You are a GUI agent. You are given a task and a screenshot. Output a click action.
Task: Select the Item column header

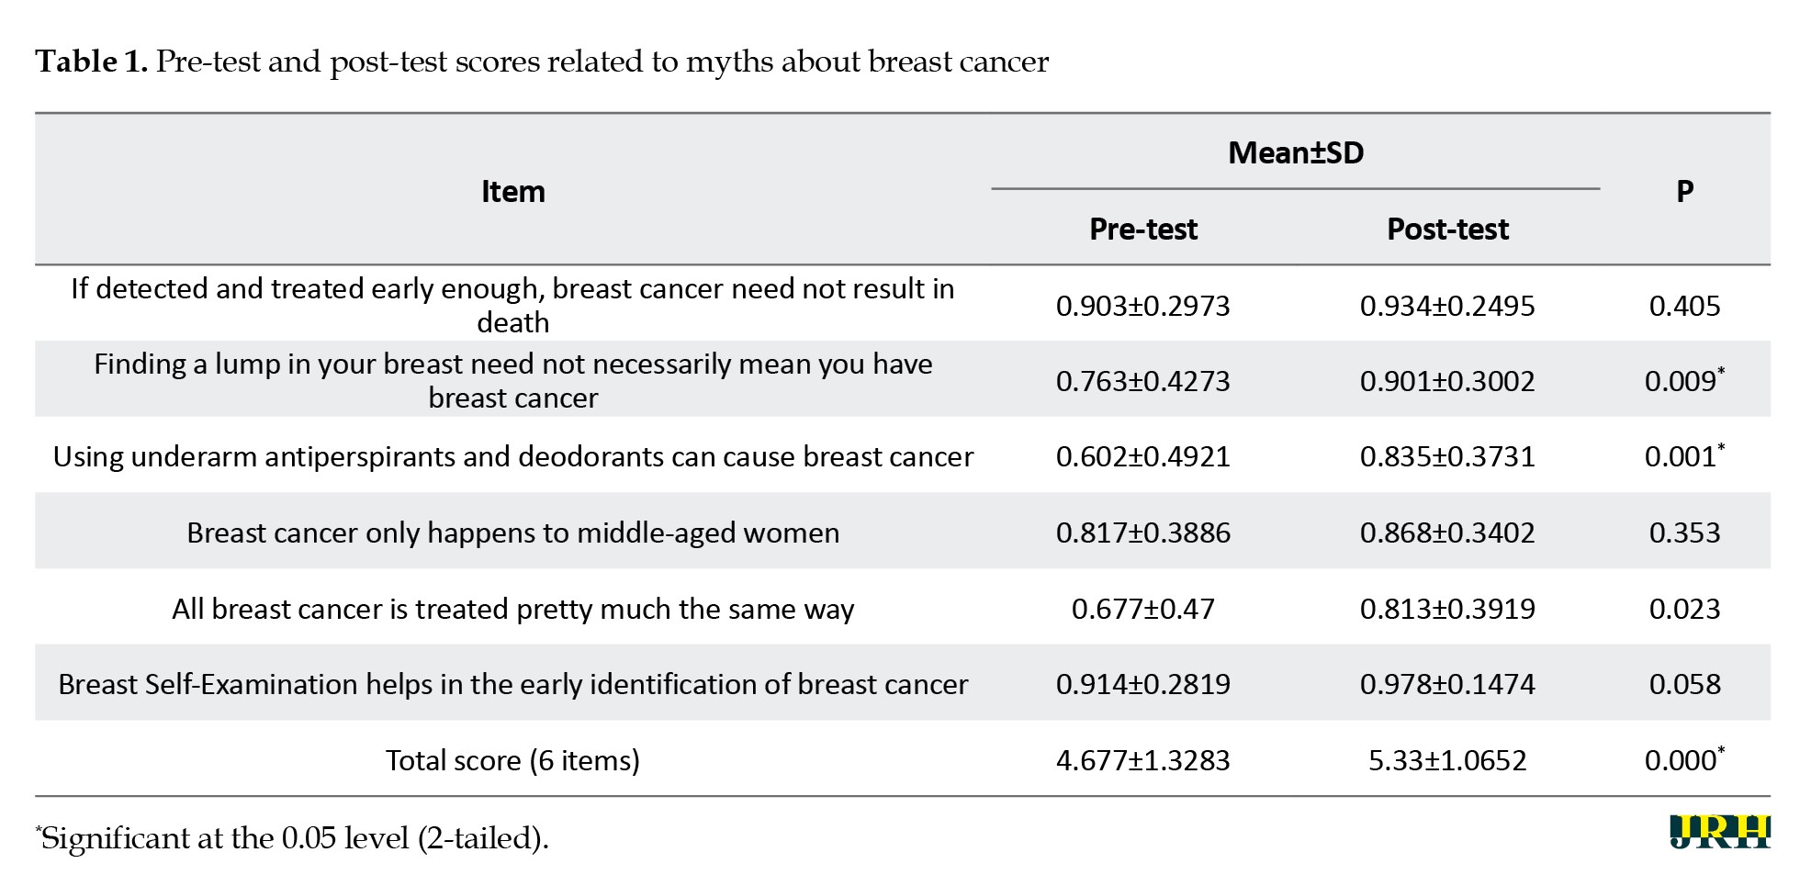[x=512, y=191]
